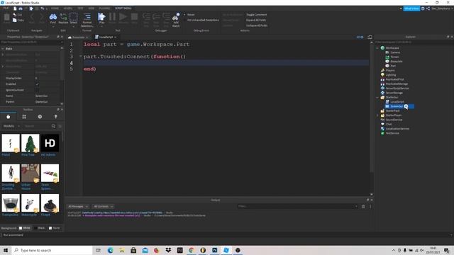This screenshot has height=255, width=454.
Task: Click the Find binoculars icon
Action: [53, 17]
